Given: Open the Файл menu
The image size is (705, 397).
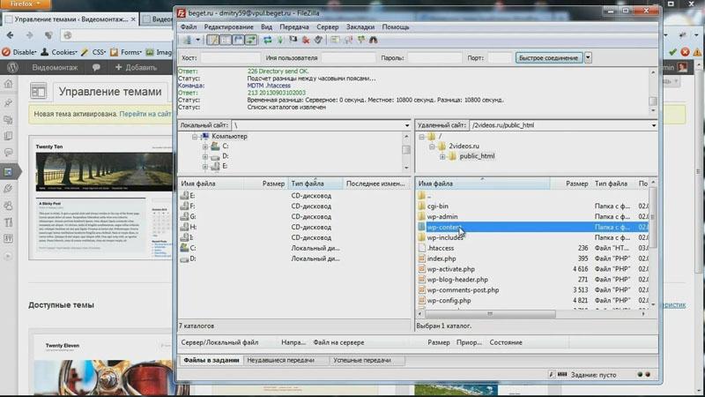Looking at the screenshot, I should click(189, 27).
